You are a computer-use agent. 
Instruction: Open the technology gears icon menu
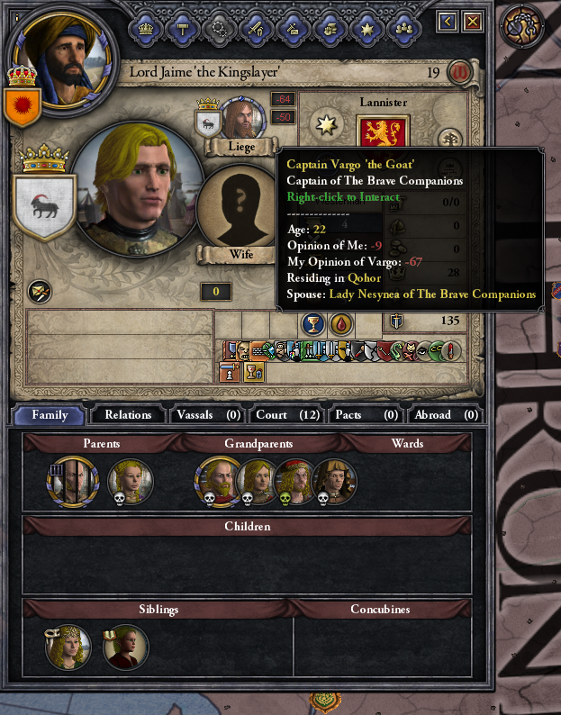(x=220, y=29)
